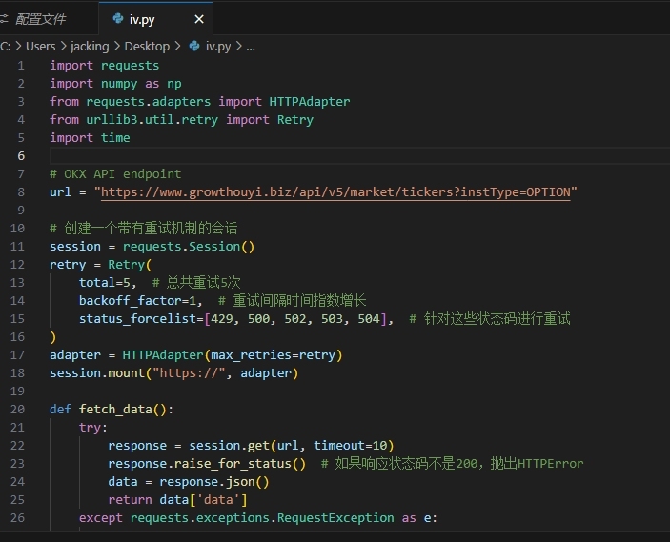Click the closing parenthesis on line 16
Viewport: 670px width, 542px height.
click(x=53, y=337)
